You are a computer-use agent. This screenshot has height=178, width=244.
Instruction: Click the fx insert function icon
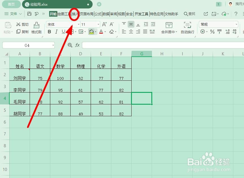point(77,45)
